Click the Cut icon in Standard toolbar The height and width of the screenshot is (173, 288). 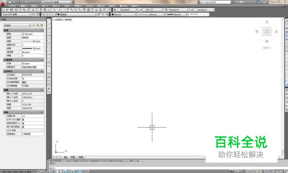click(x=33, y=10)
